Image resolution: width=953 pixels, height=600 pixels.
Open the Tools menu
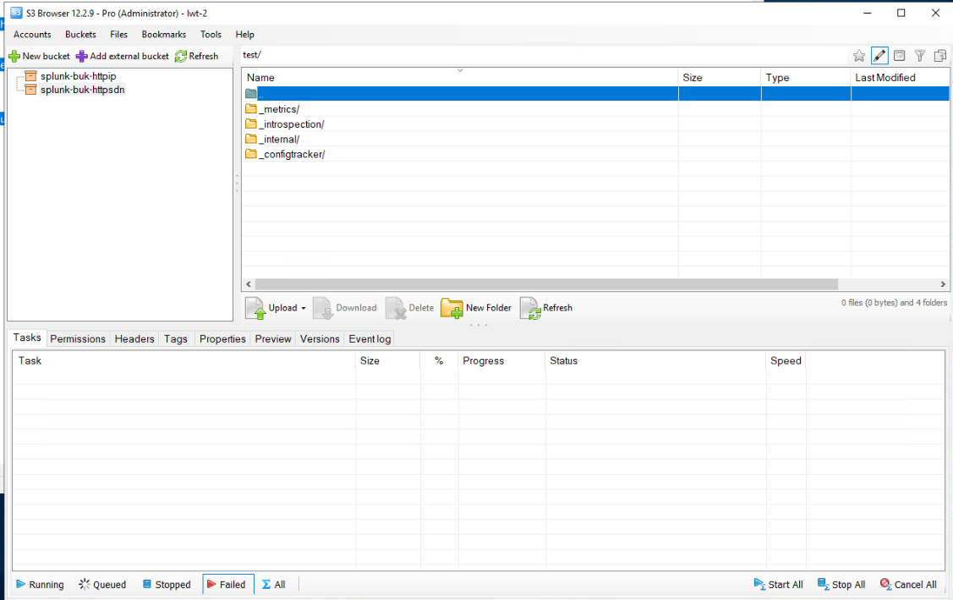211,35
